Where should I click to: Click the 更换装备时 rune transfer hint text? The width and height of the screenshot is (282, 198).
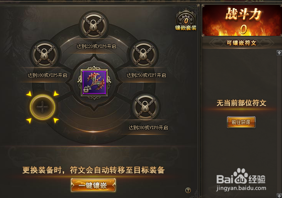click(93, 170)
